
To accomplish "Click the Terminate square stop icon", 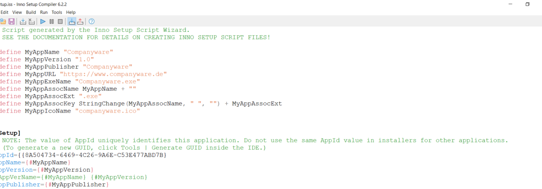I will coord(60,21).
